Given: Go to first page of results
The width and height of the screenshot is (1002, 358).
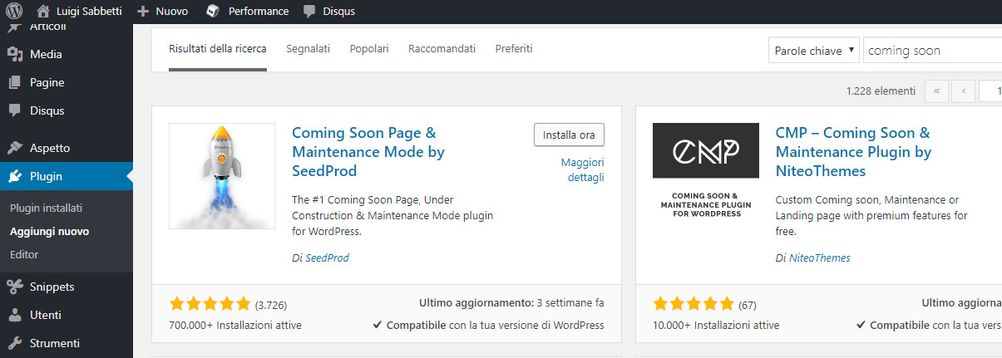Looking at the screenshot, I should pyautogui.click(x=936, y=91).
